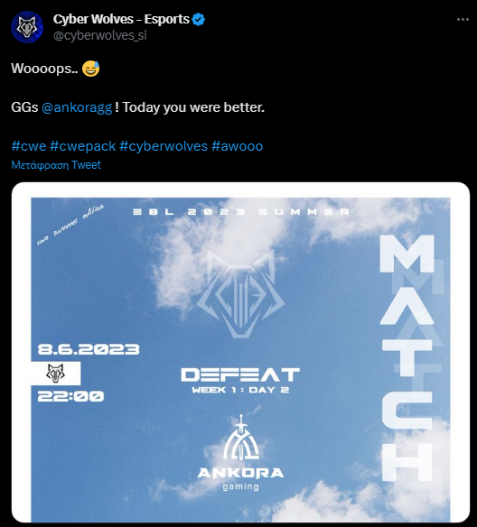Click the sweat-smile emoji in the tweet
This screenshot has height=527, width=477.
click(x=91, y=69)
